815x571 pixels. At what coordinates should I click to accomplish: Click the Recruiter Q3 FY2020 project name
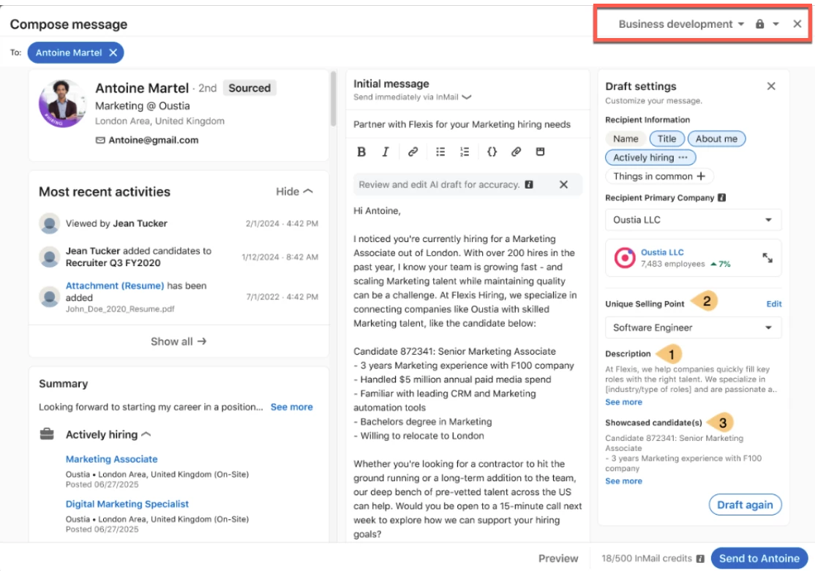click(113, 263)
